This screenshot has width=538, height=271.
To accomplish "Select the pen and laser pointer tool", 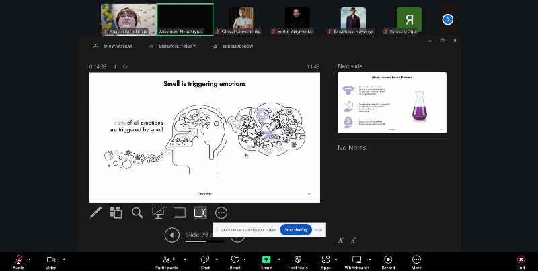I will pos(95,213).
